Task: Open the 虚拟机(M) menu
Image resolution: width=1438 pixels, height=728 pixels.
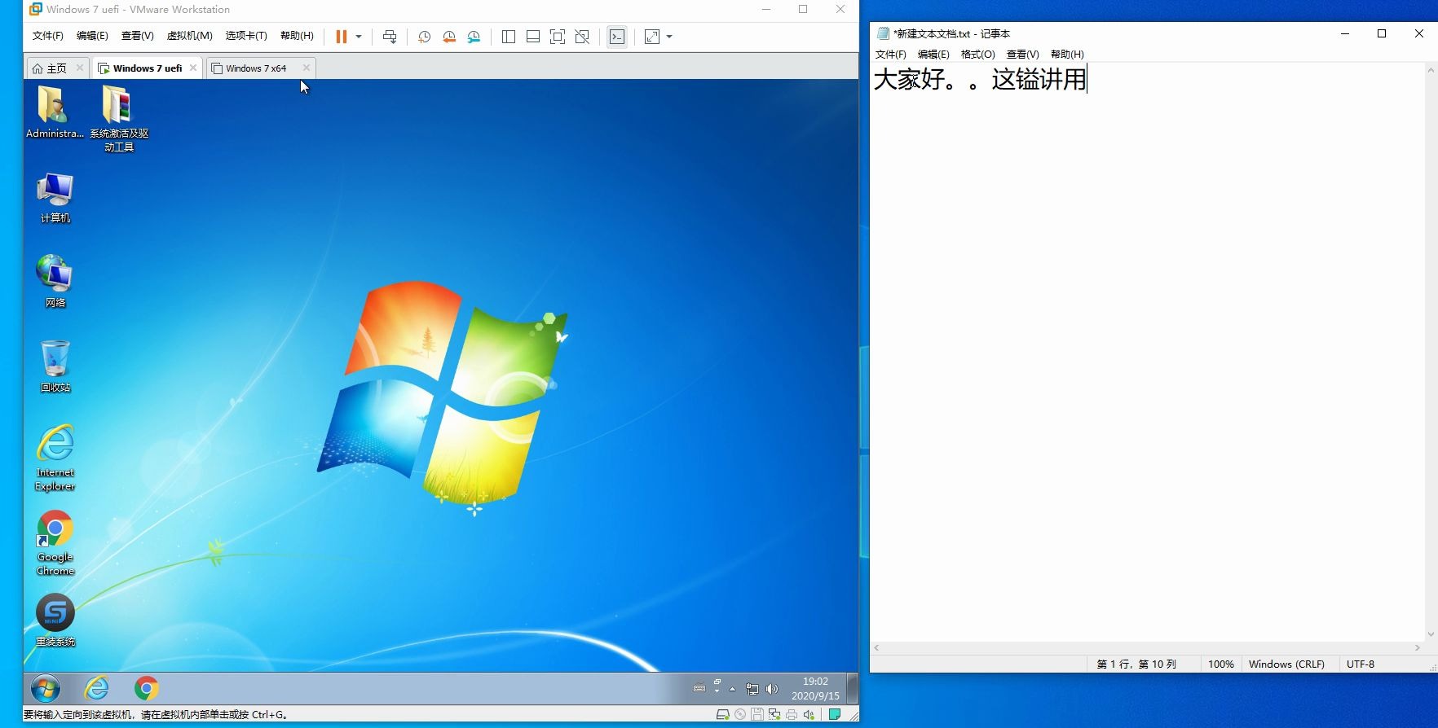Action: [189, 36]
